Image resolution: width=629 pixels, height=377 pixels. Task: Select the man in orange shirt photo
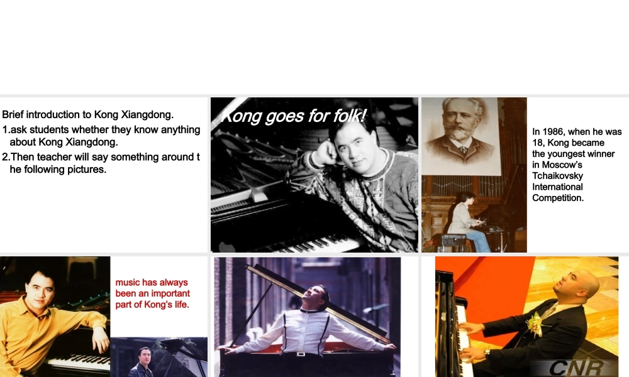(x=55, y=317)
